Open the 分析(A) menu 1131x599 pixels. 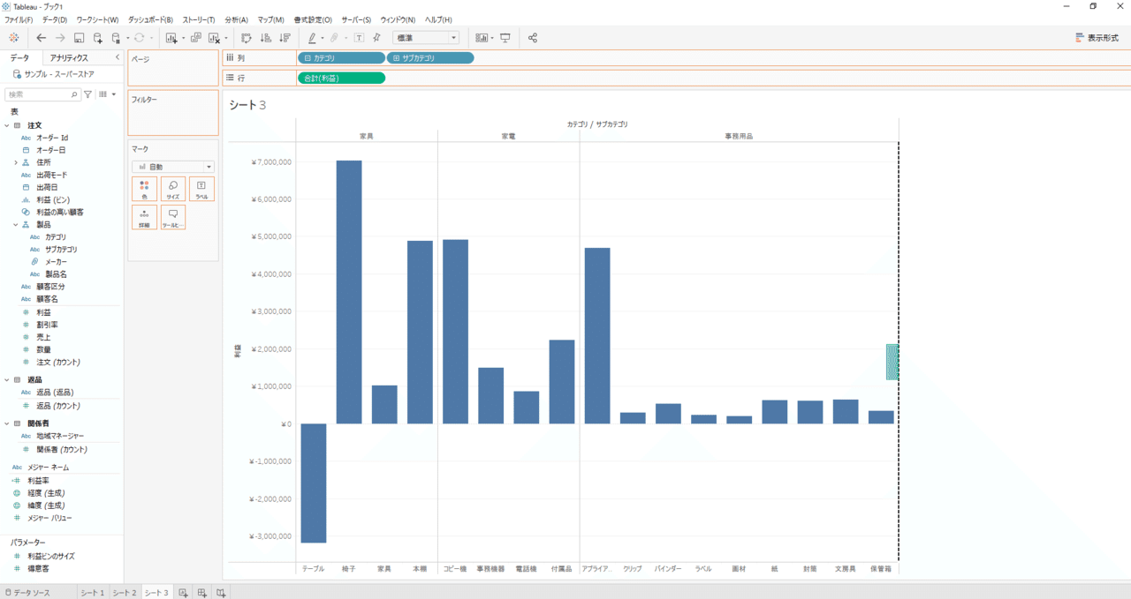click(x=237, y=19)
